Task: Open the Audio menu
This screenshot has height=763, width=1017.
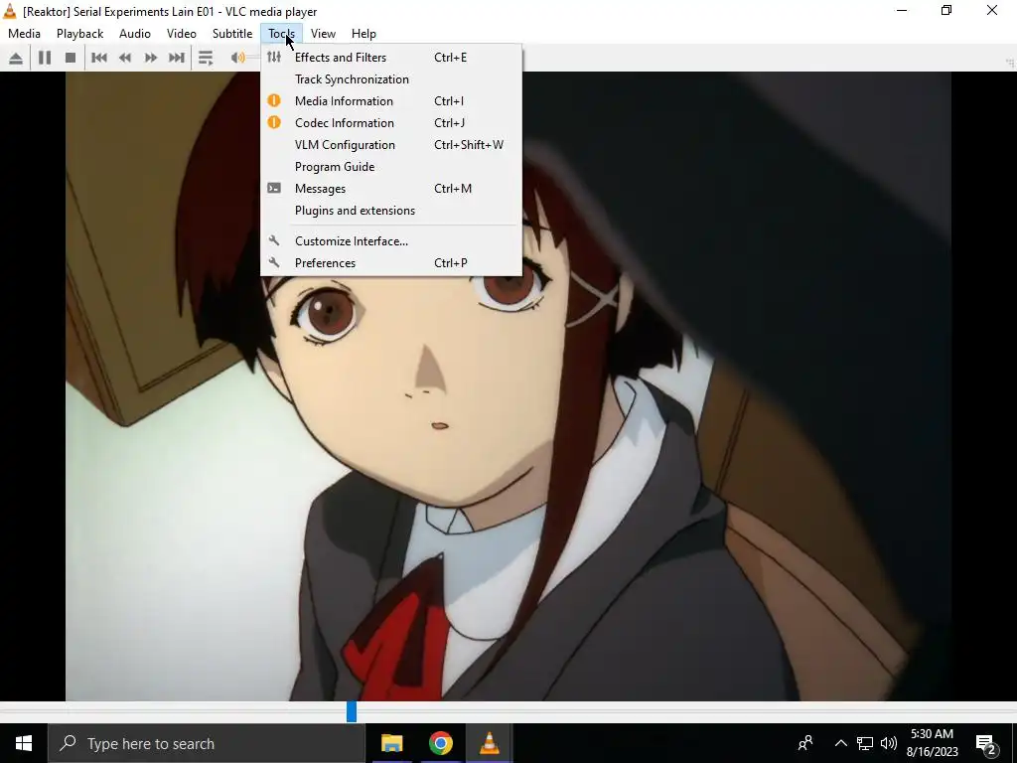Action: [135, 34]
